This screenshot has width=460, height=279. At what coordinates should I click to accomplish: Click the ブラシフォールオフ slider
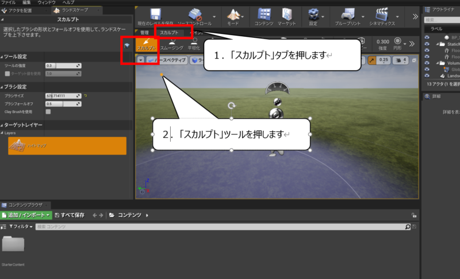pos(63,104)
